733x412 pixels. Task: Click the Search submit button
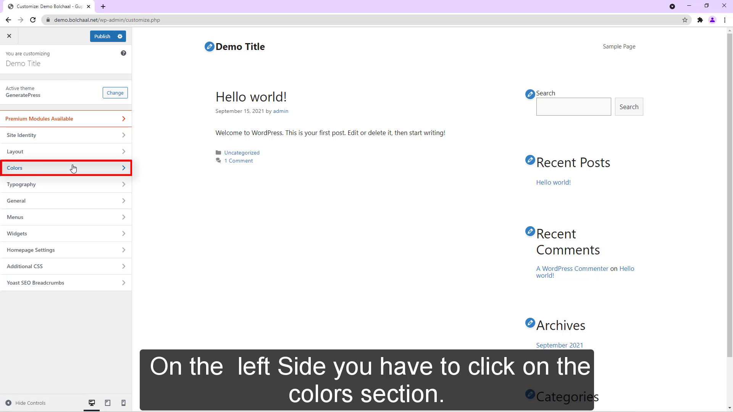629,107
